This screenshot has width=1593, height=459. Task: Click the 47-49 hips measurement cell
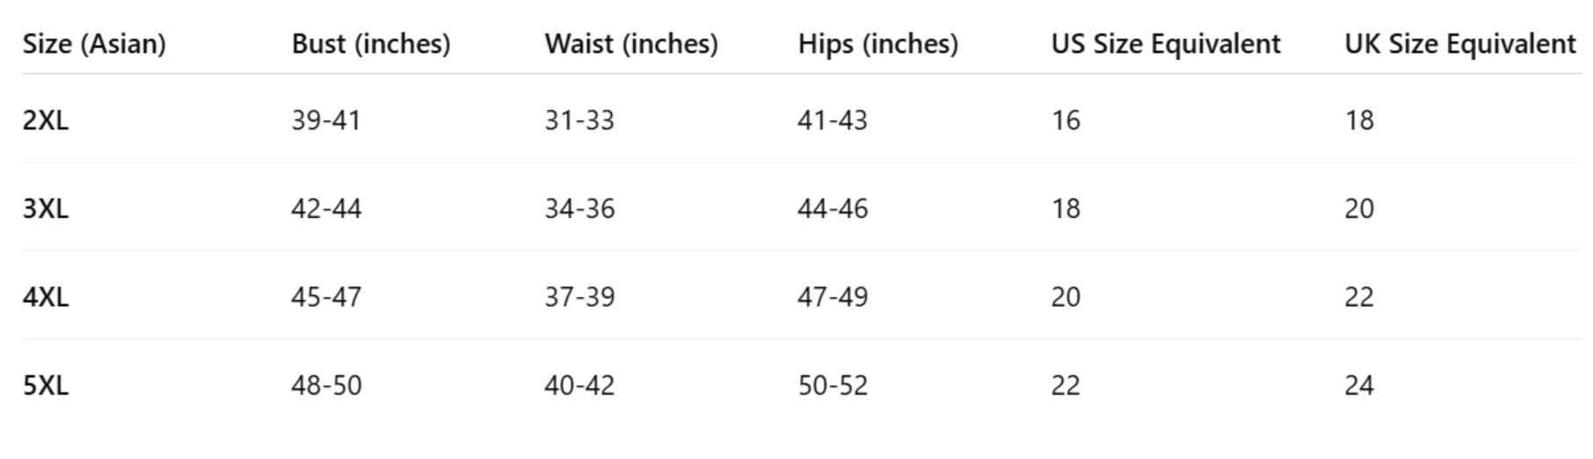(x=833, y=297)
